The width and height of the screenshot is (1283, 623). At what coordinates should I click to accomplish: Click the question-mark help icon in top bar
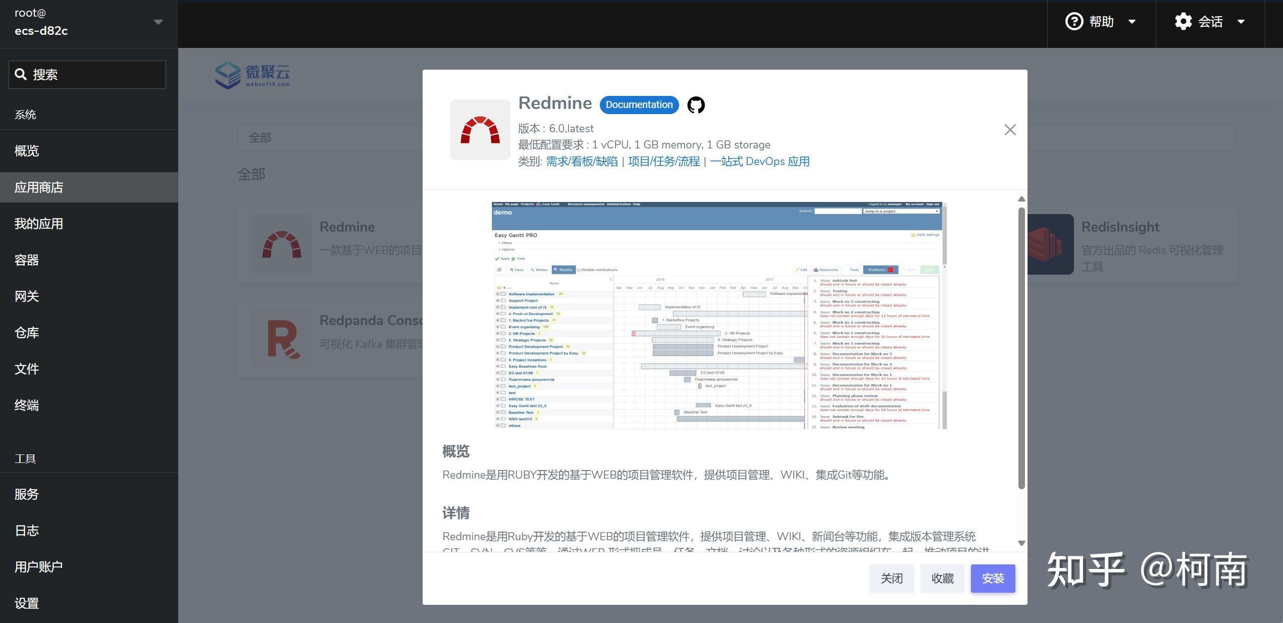pyautogui.click(x=1074, y=22)
